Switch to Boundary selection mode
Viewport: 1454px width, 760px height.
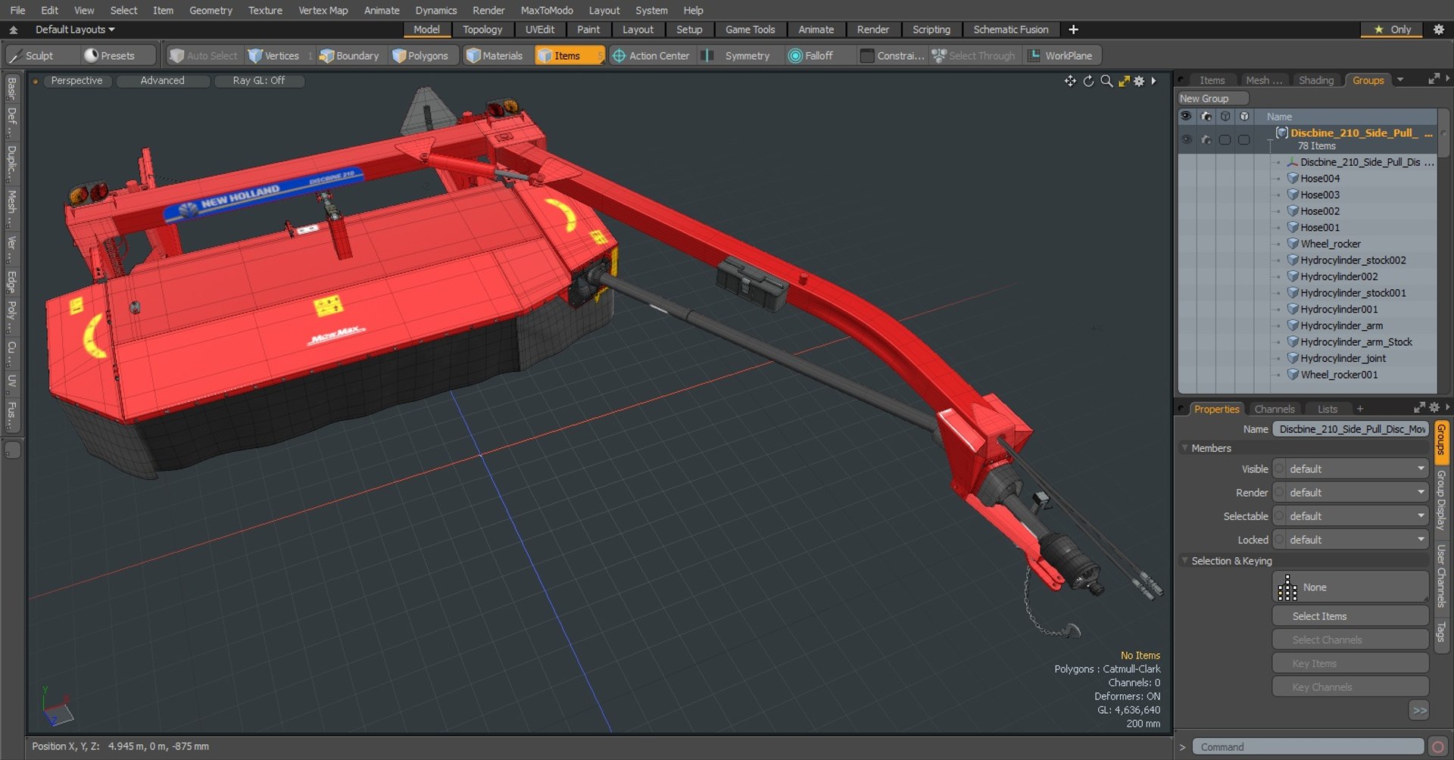pyautogui.click(x=350, y=55)
